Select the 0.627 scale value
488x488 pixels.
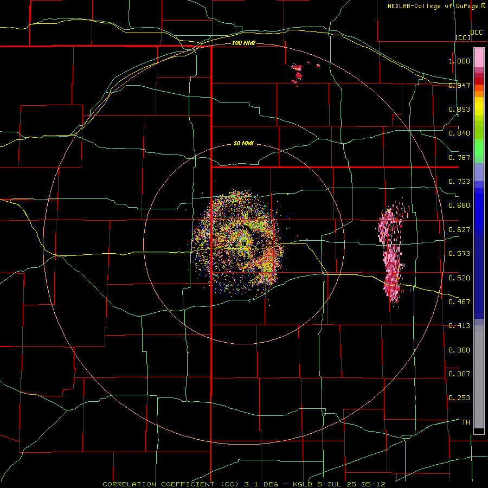click(459, 230)
